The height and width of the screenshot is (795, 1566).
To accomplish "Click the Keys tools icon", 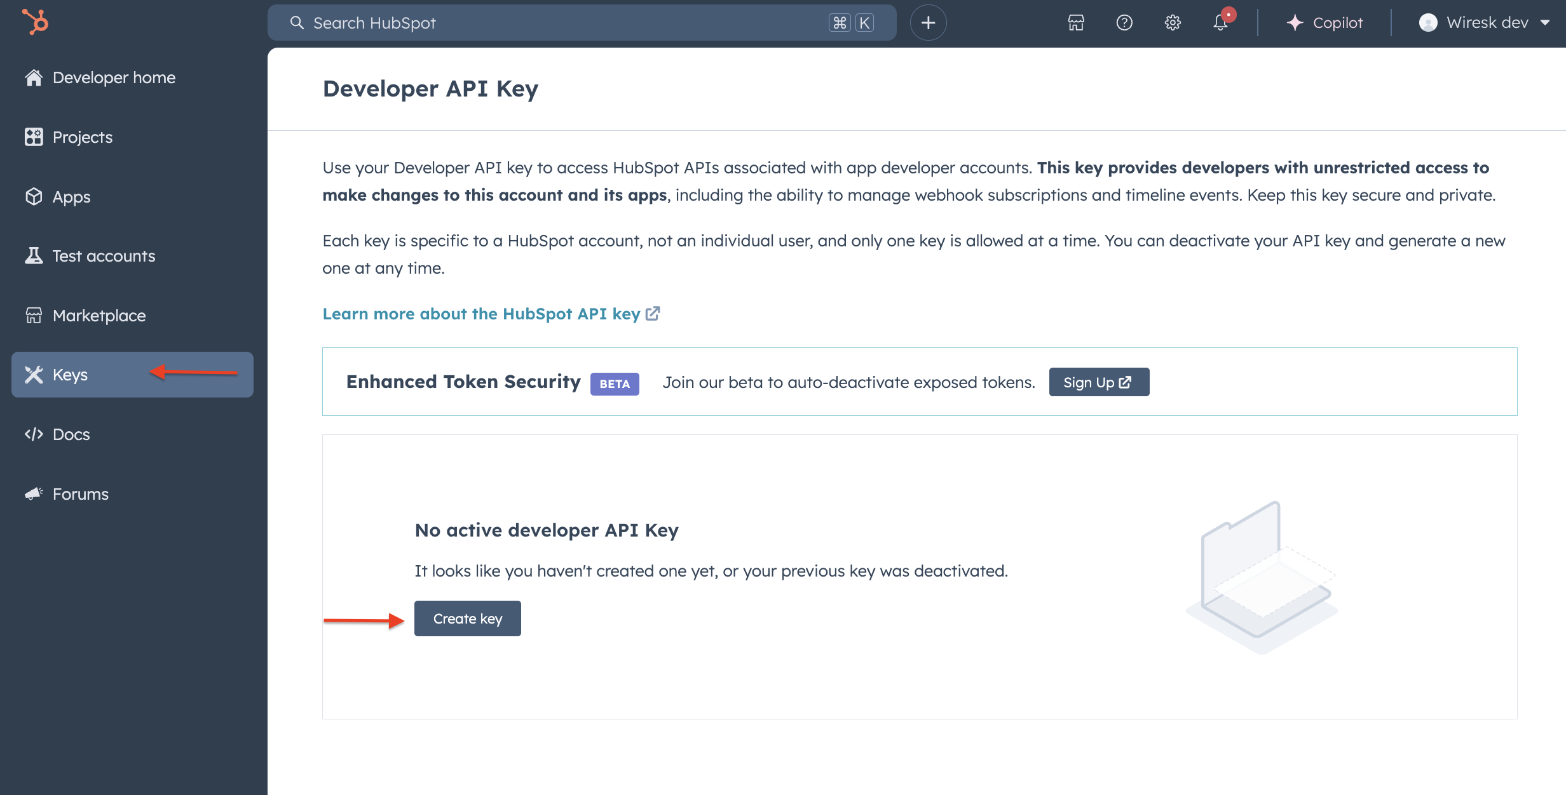I will pos(34,375).
